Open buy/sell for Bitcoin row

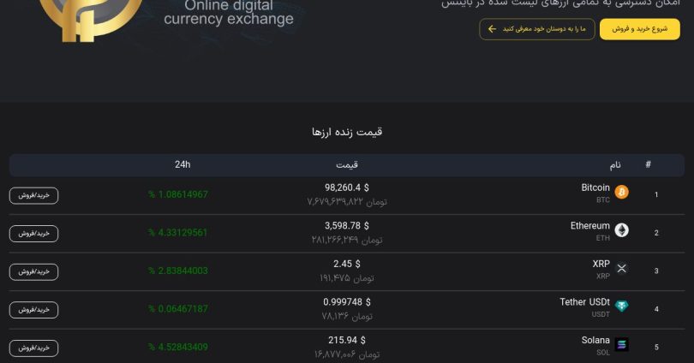pyautogui.click(x=34, y=195)
